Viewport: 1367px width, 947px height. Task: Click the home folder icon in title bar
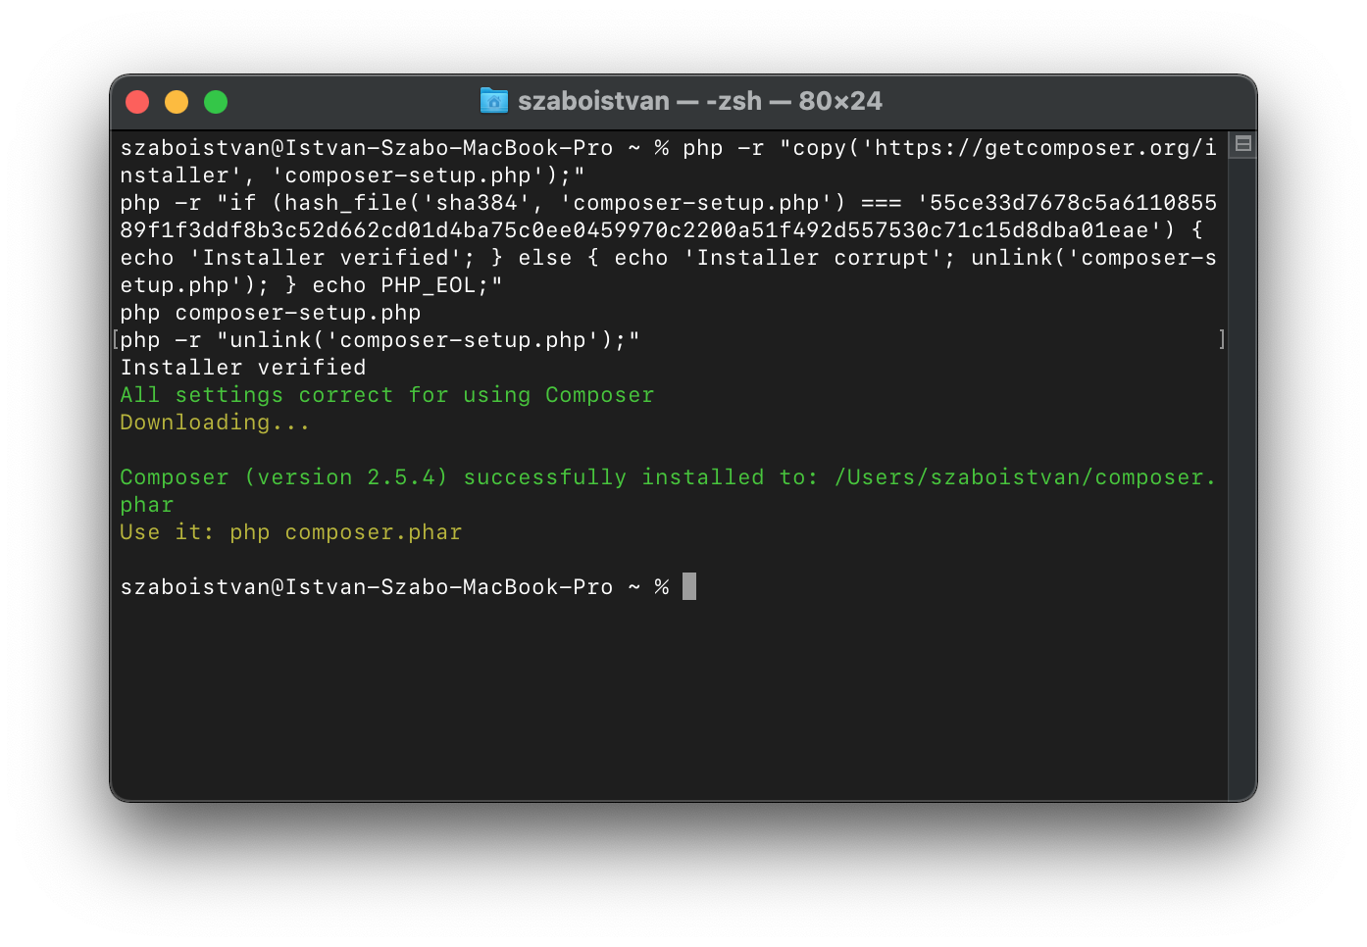point(494,101)
